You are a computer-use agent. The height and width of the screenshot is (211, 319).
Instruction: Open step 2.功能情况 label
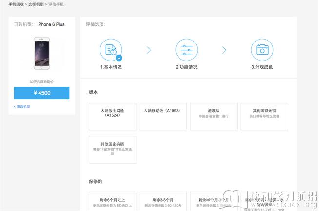click(186, 67)
